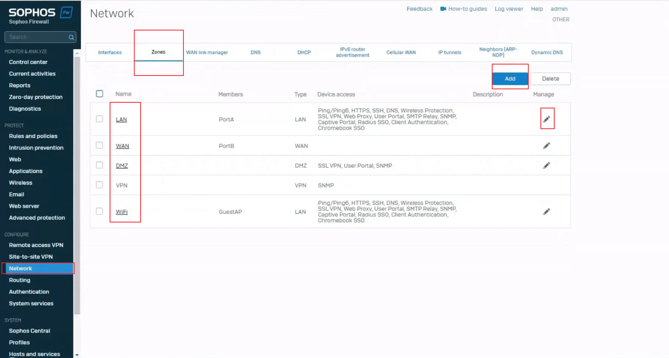The width and height of the screenshot is (669, 358).
Task: Click the pencil edit icon for WAN zone
Action: [547, 145]
